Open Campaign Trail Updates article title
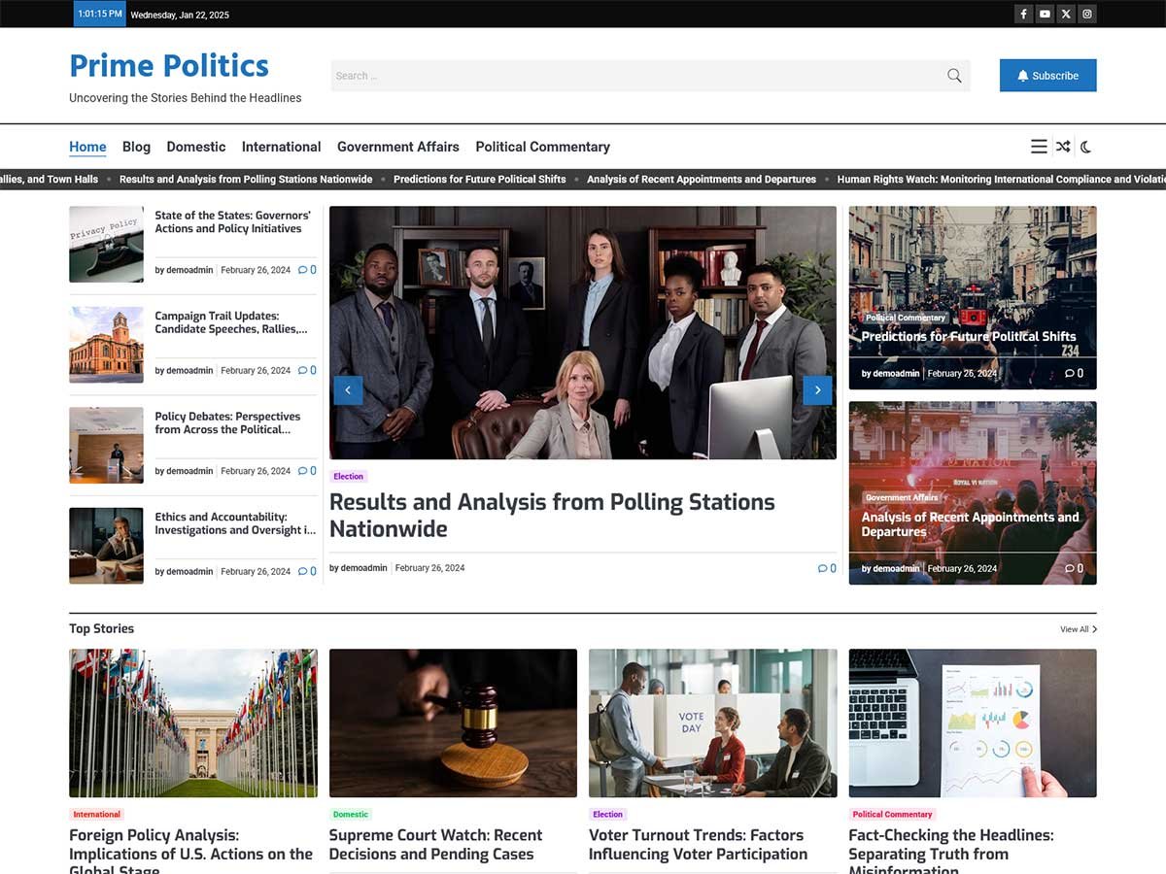The height and width of the screenshot is (874, 1166). pos(231,322)
